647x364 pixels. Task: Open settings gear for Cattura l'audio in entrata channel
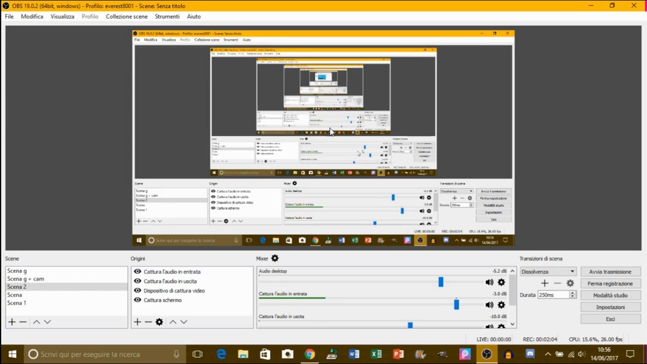(x=501, y=305)
